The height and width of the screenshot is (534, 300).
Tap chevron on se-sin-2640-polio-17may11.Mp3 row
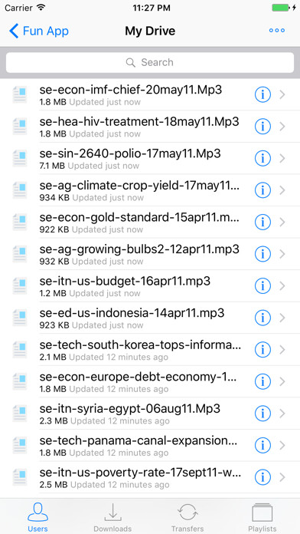282,158
